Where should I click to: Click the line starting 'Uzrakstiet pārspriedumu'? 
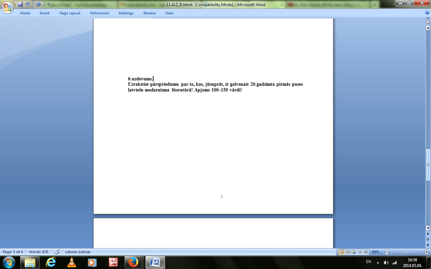pos(215,84)
